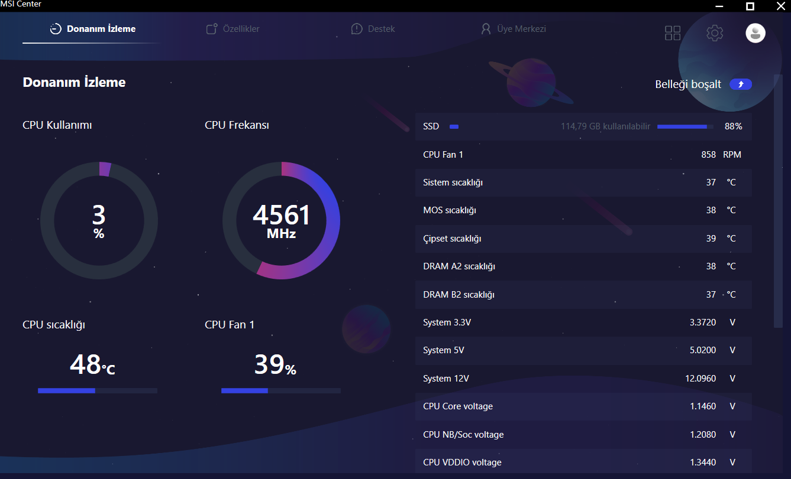Screen dimensions: 791x479
Task: Click the Üye Merkezi person icon
Action: (486, 29)
